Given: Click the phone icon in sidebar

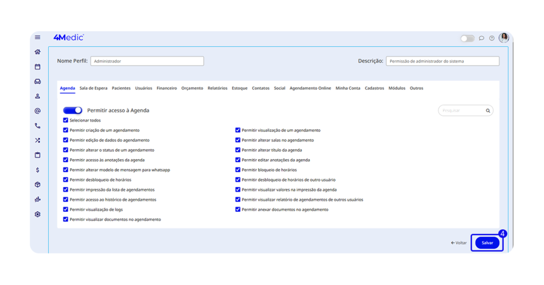Looking at the screenshot, I should (x=38, y=126).
